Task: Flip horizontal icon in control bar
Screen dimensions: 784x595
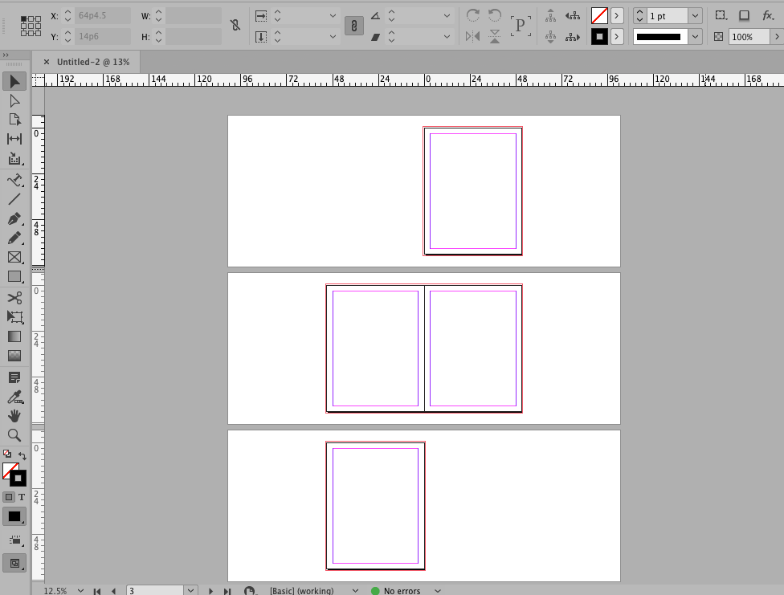Action: [472, 36]
